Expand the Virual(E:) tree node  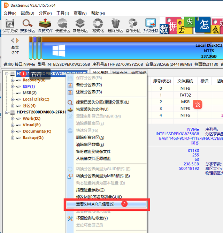click(13, 125)
